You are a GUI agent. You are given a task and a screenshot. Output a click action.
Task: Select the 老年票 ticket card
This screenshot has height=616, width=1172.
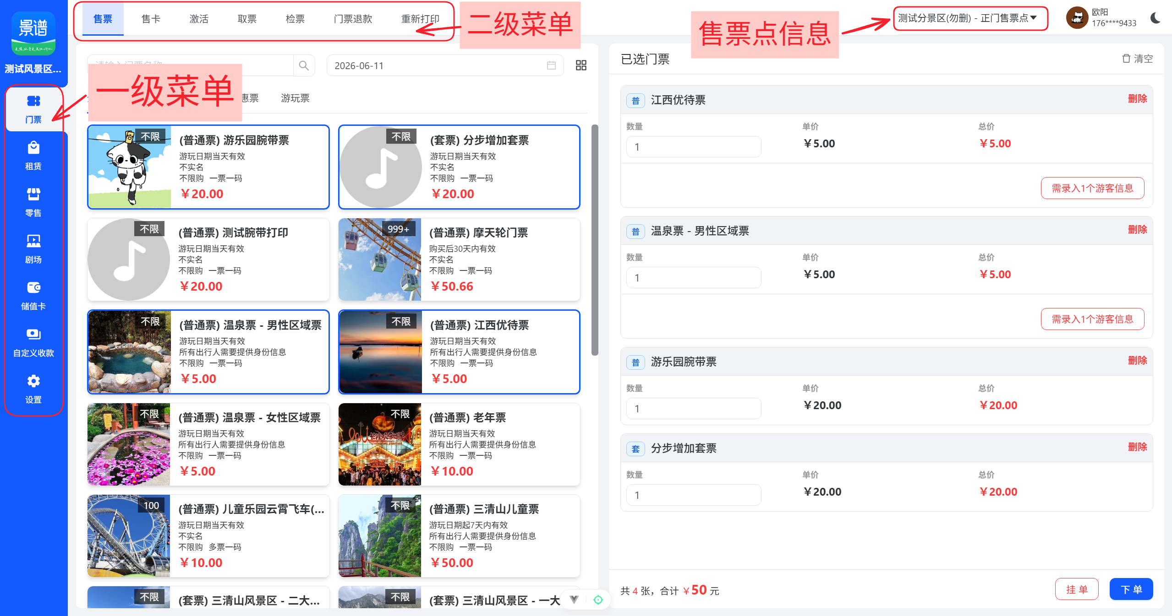tap(459, 444)
